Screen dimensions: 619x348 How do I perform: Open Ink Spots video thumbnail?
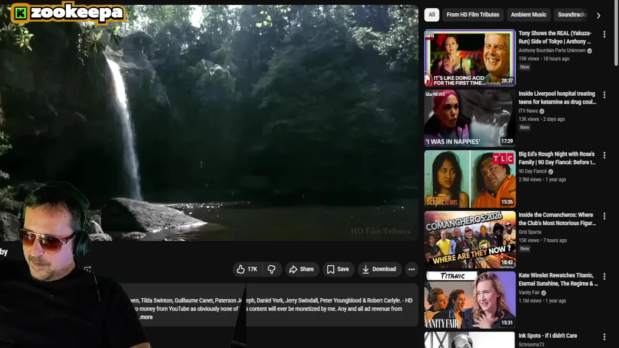[x=470, y=340]
